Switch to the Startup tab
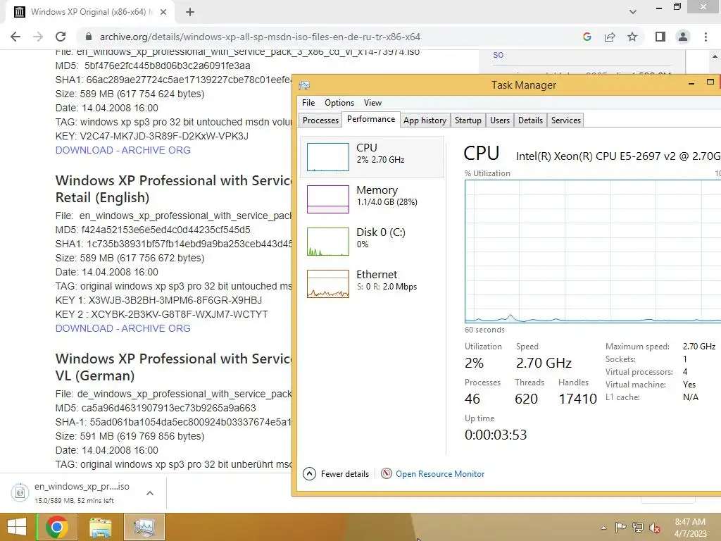721x541 pixels. point(468,120)
